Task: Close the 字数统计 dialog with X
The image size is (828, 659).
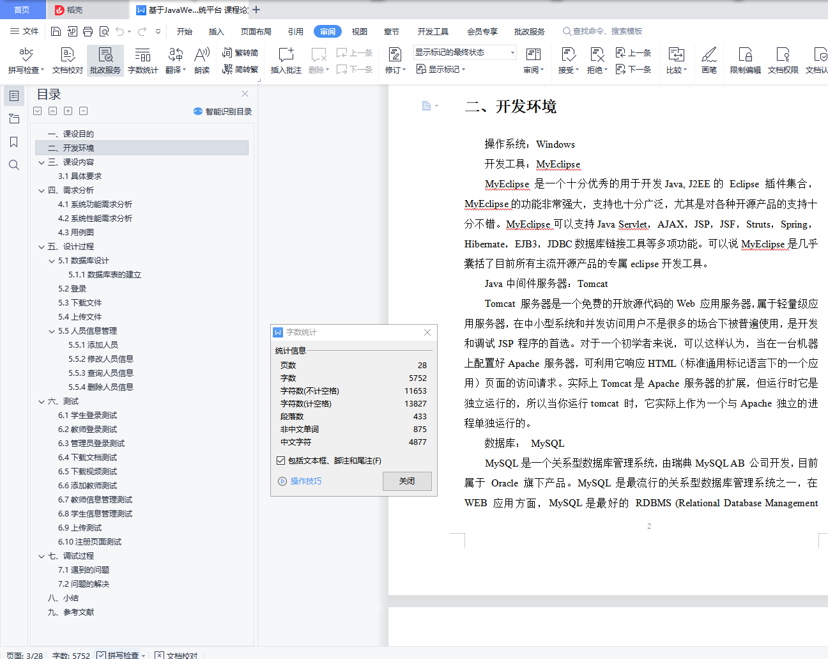Action: pyautogui.click(x=427, y=332)
